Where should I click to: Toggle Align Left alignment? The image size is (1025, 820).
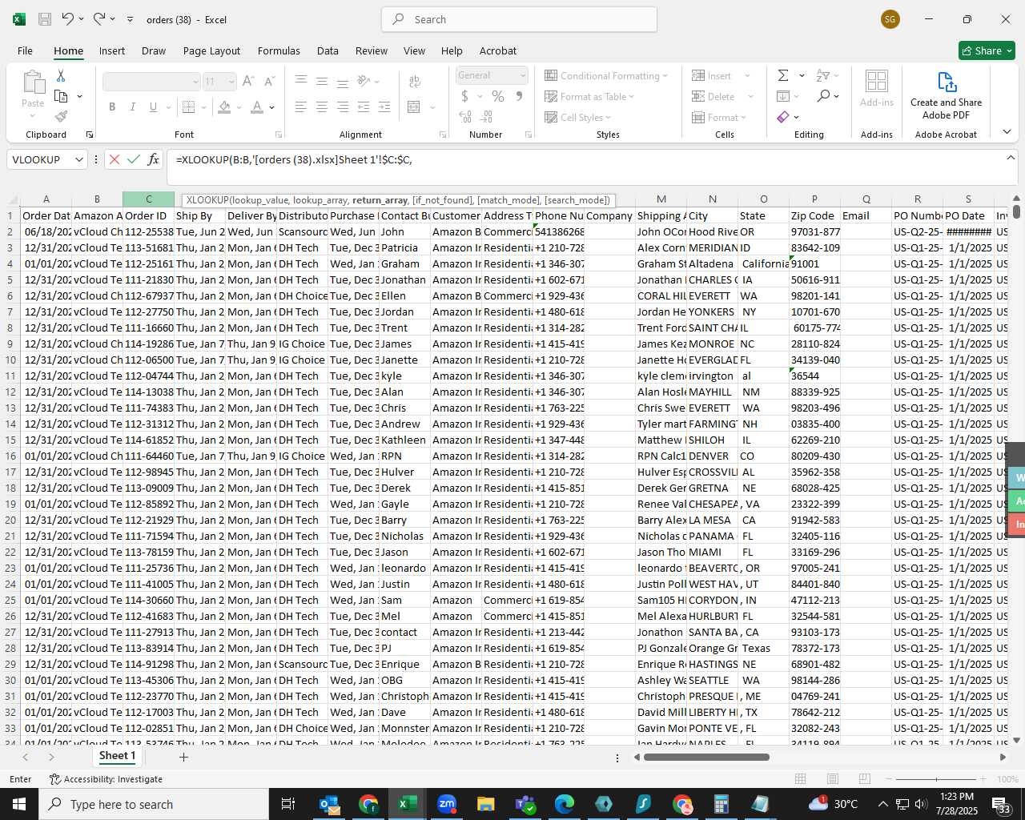coord(301,107)
